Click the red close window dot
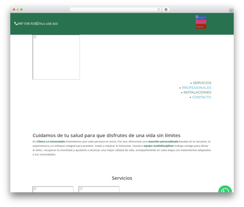244x207 pixels. (14, 9)
